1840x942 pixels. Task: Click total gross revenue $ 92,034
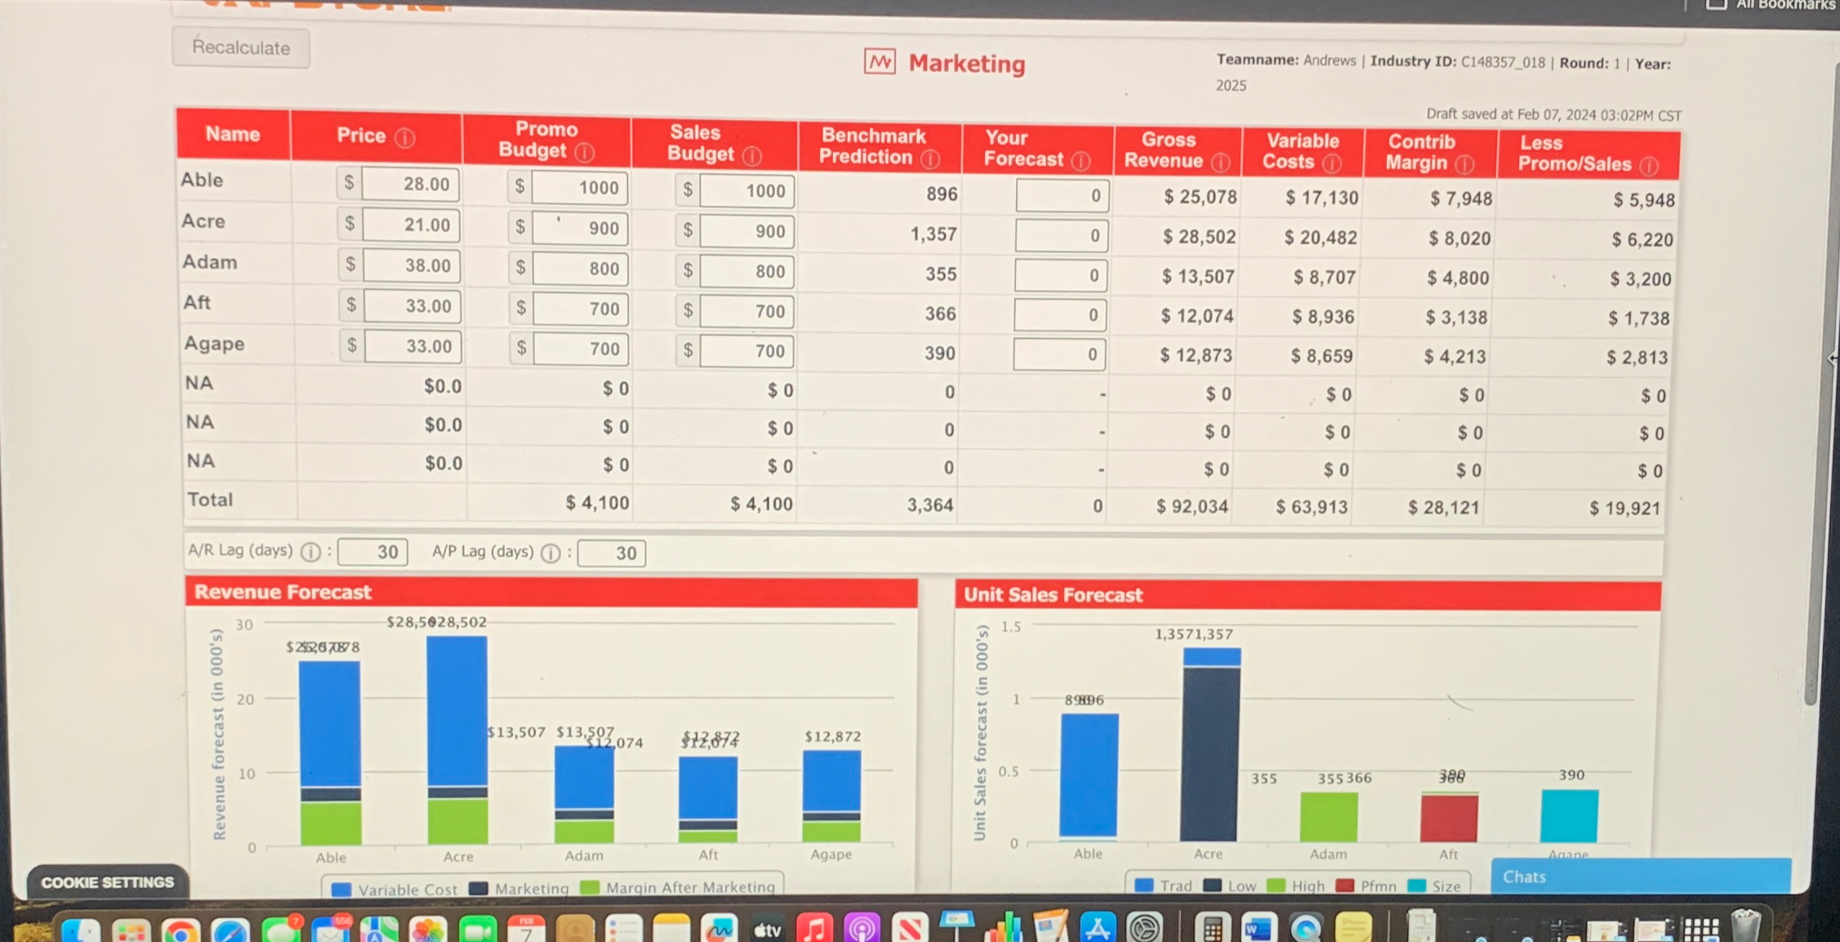click(x=1192, y=507)
